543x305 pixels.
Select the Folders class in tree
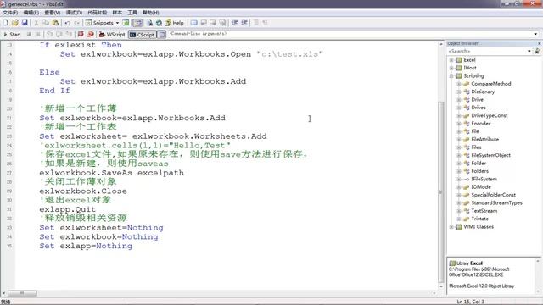[479, 171]
